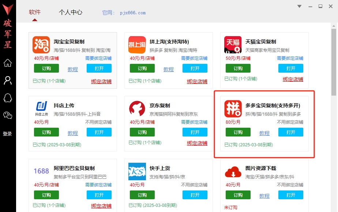Click 绑定店铺 link under 天猫宝贝复制
The width and height of the screenshot is (338, 212).
293,79
